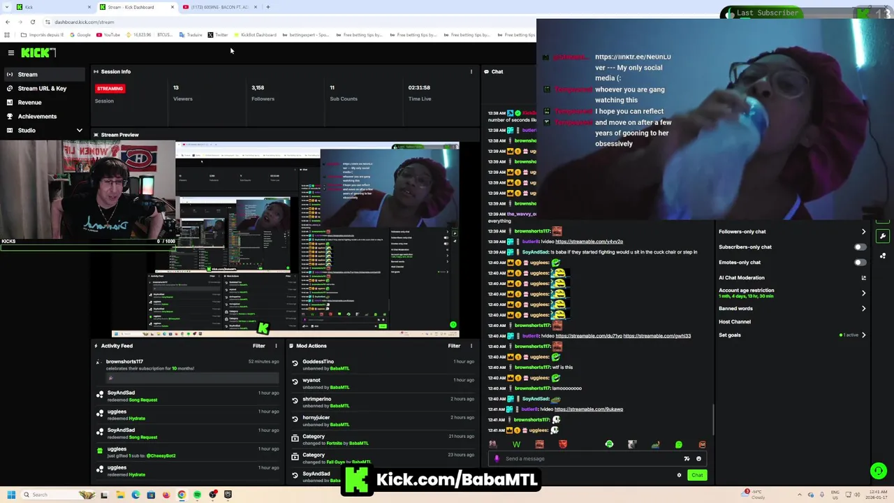Open Host Channel option
The width and height of the screenshot is (894, 503).
(x=735, y=321)
